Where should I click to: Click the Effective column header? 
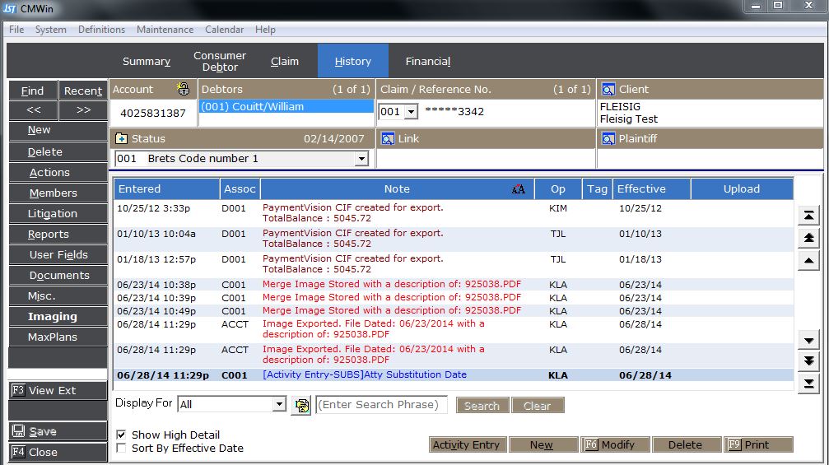point(651,189)
